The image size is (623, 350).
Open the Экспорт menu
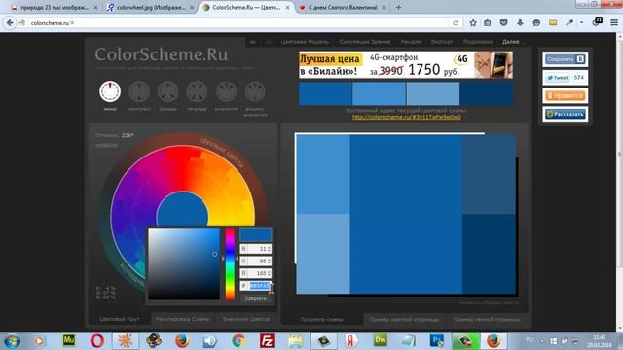(442, 42)
